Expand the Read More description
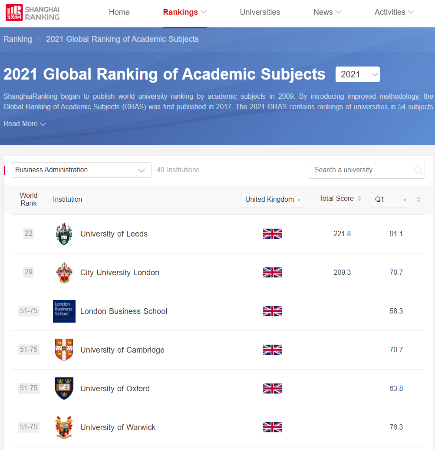This screenshot has width=435, height=450. [x=25, y=123]
